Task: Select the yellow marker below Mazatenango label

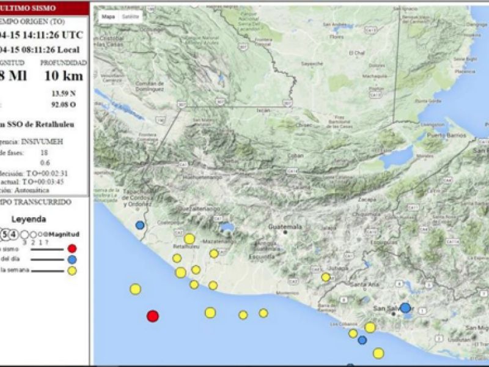Action: [214, 253]
